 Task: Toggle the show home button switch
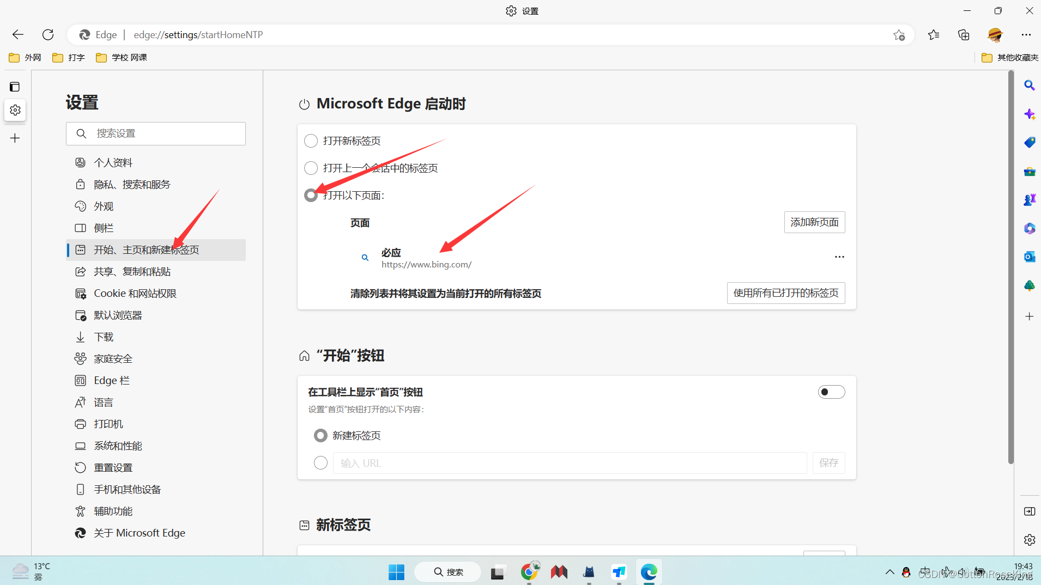click(x=831, y=392)
